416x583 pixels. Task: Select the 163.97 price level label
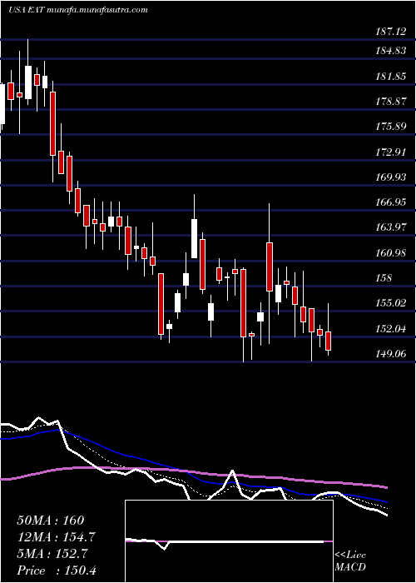(391, 227)
